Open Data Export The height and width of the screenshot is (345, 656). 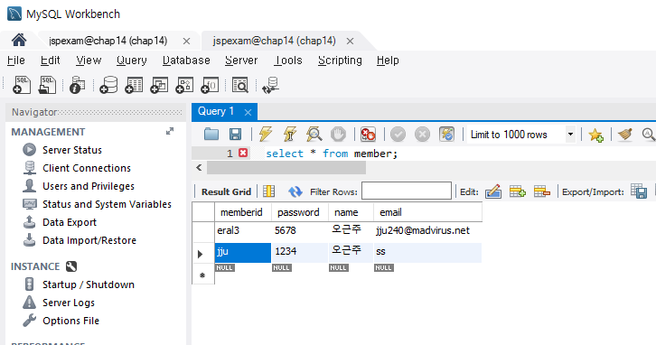[x=70, y=222]
